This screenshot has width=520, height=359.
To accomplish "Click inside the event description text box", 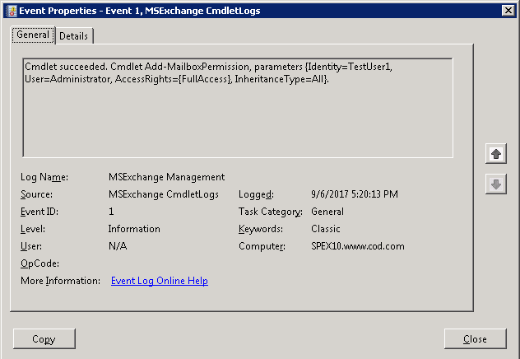I will (238, 108).
